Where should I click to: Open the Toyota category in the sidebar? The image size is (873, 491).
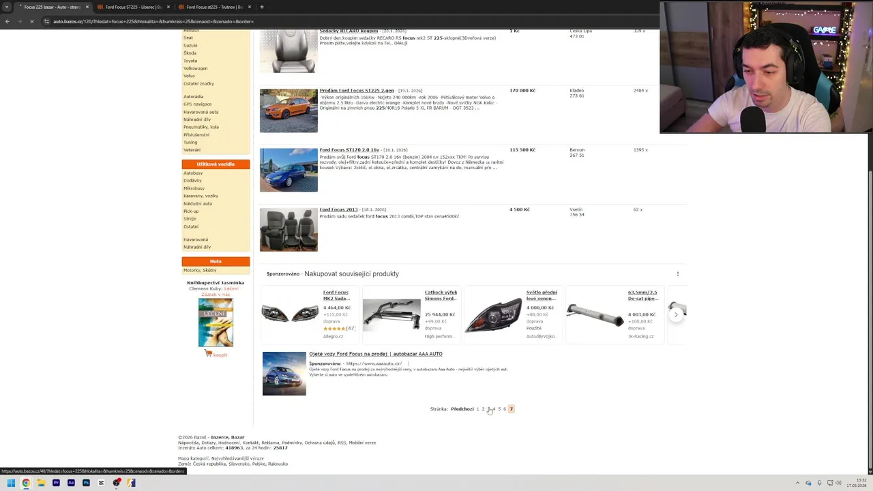point(190,61)
